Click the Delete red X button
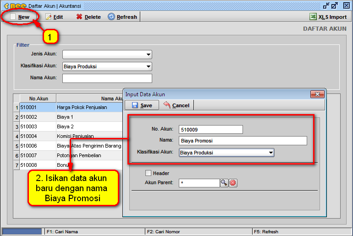Screen dimensions: 353x236 click(88, 17)
